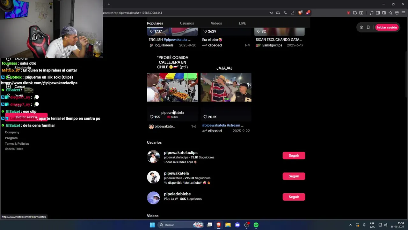This screenshot has height=230, width=408.
Task: Open Brave Rewards triangle icon
Action: coord(308,13)
